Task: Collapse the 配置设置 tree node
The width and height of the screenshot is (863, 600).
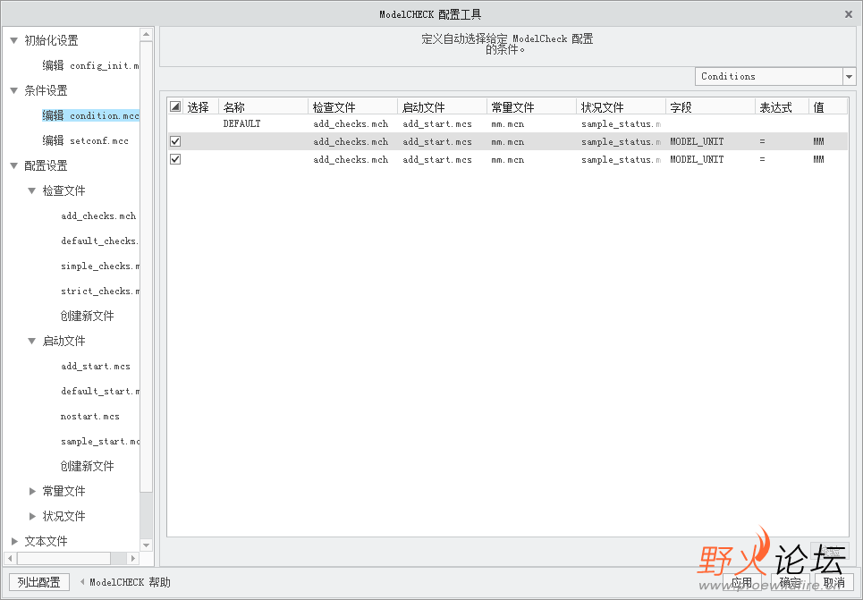Action: (13, 165)
